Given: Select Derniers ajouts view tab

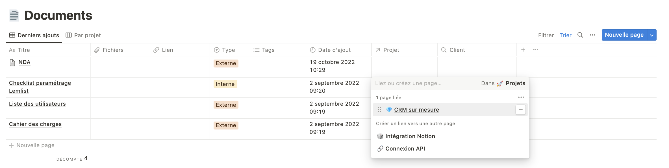Looking at the screenshot, I should (34, 35).
